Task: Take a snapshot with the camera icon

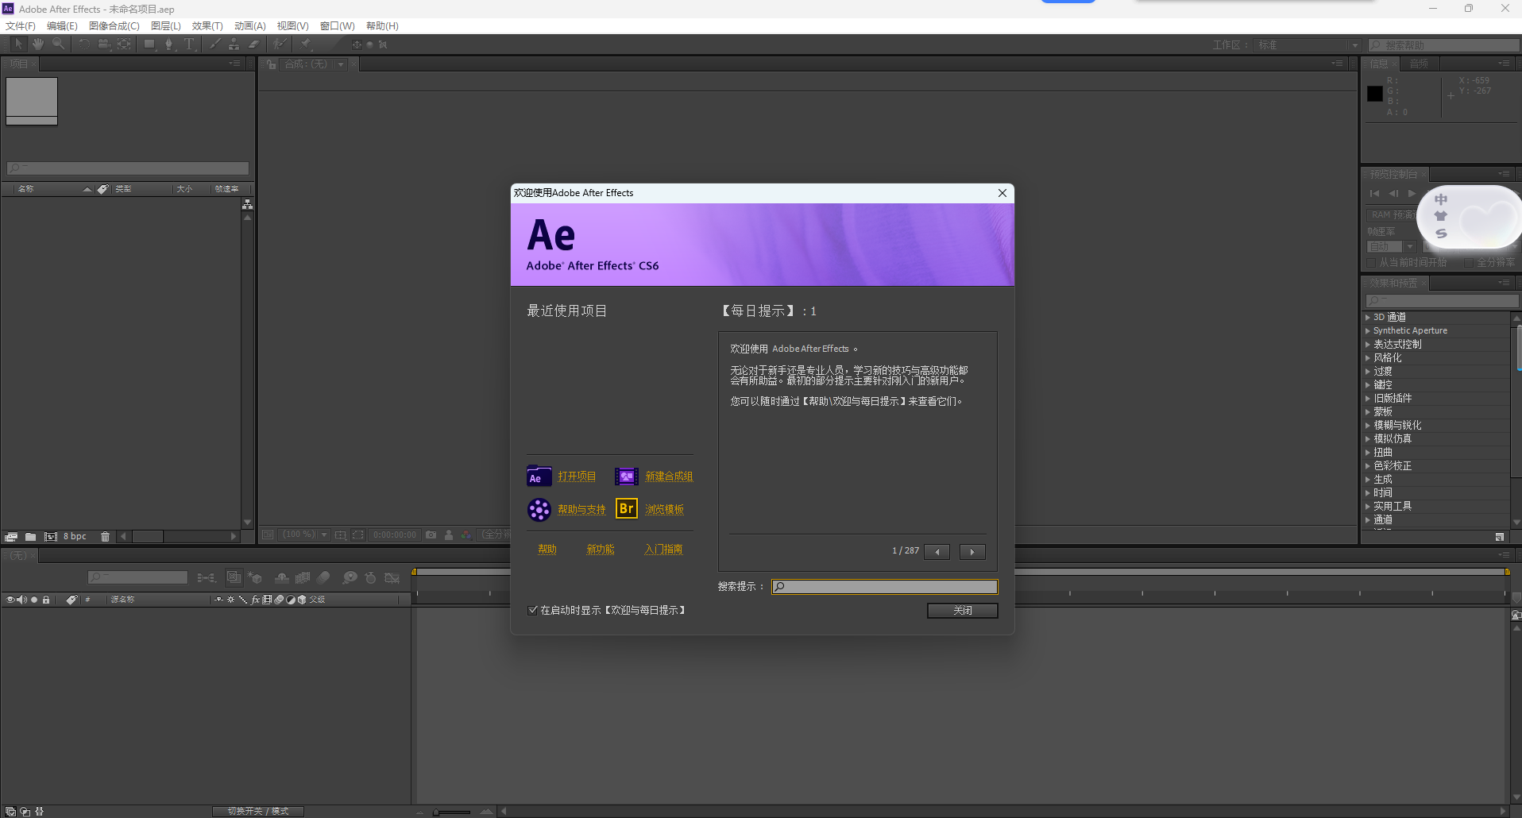Action: (431, 534)
